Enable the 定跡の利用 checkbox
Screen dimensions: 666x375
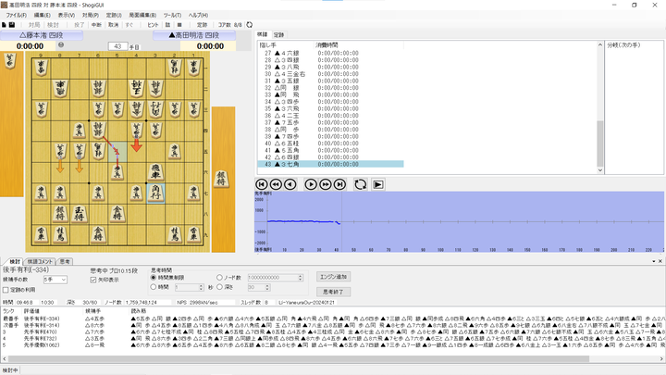[x=6, y=290]
